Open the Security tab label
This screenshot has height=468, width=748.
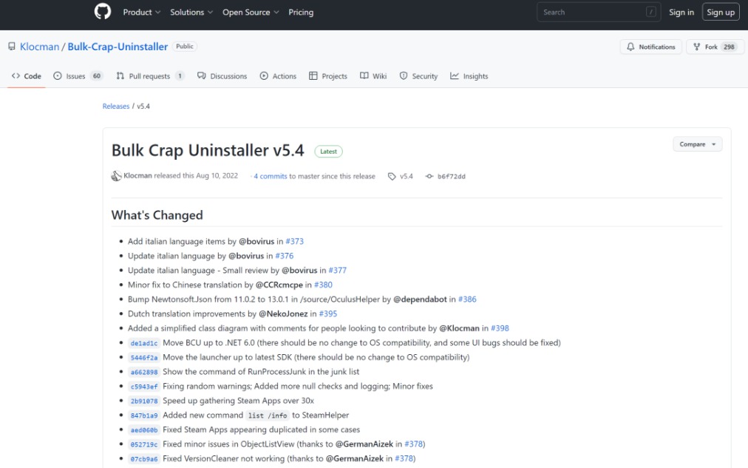pyautogui.click(x=424, y=76)
